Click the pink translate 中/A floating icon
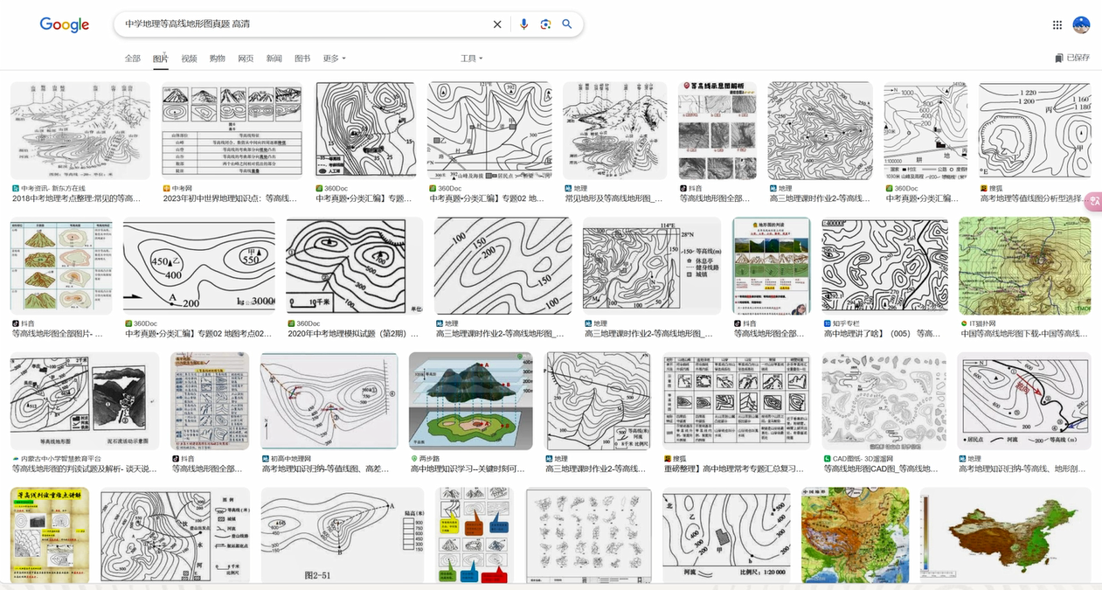The width and height of the screenshot is (1102, 590). 1093,201
